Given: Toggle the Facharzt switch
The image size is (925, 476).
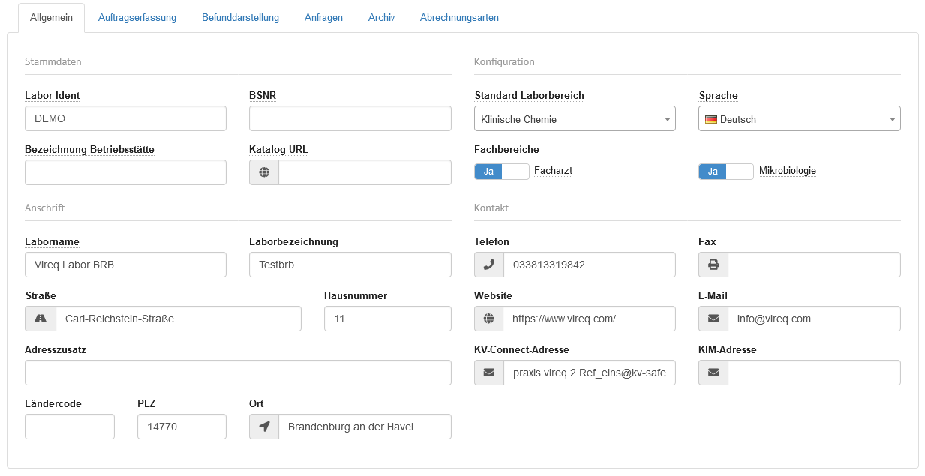Looking at the screenshot, I should 502,172.
